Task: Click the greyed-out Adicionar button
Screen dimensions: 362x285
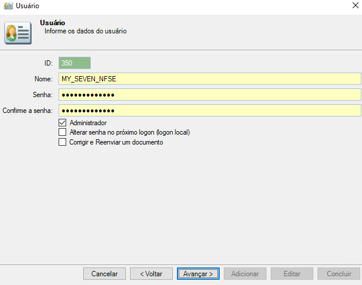Action: [x=245, y=274]
